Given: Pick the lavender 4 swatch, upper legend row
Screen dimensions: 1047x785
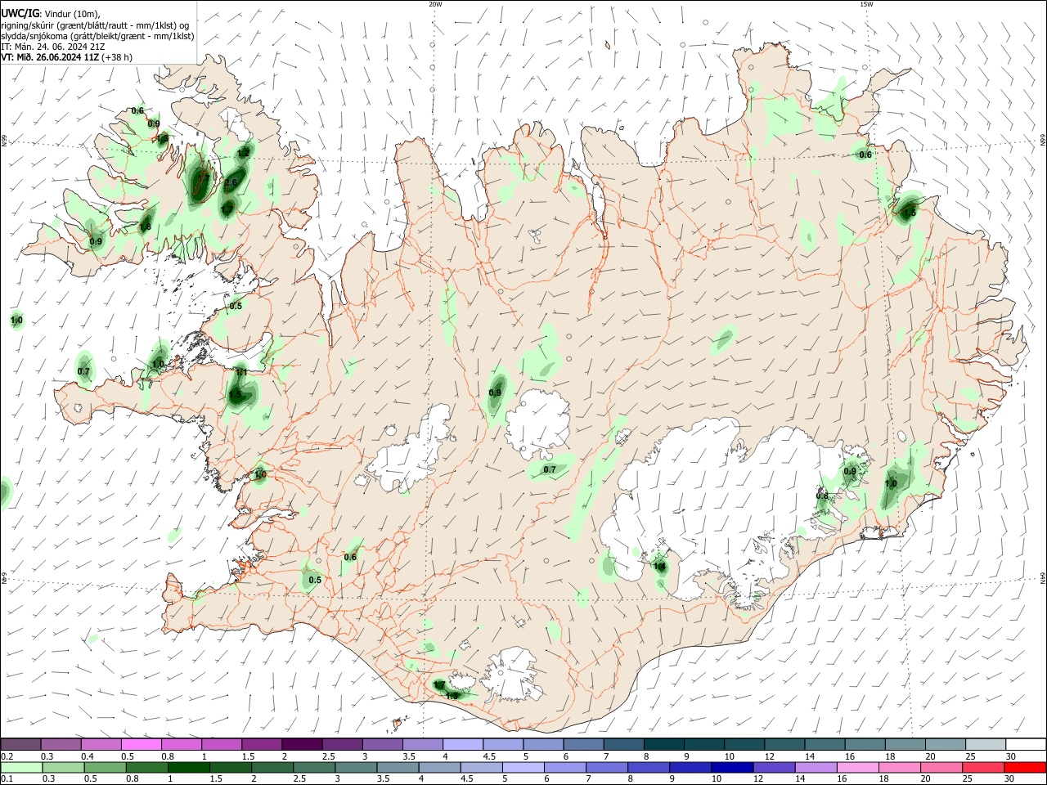Looking at the screenshot, I should point(463,745).
